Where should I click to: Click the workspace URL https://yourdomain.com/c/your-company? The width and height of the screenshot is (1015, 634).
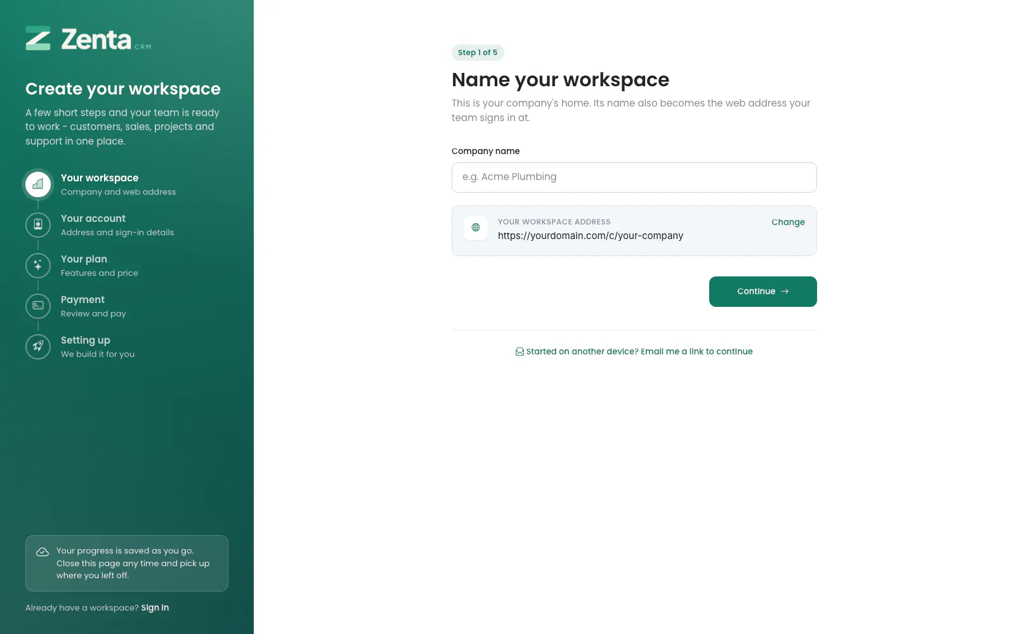coord(591,236)
